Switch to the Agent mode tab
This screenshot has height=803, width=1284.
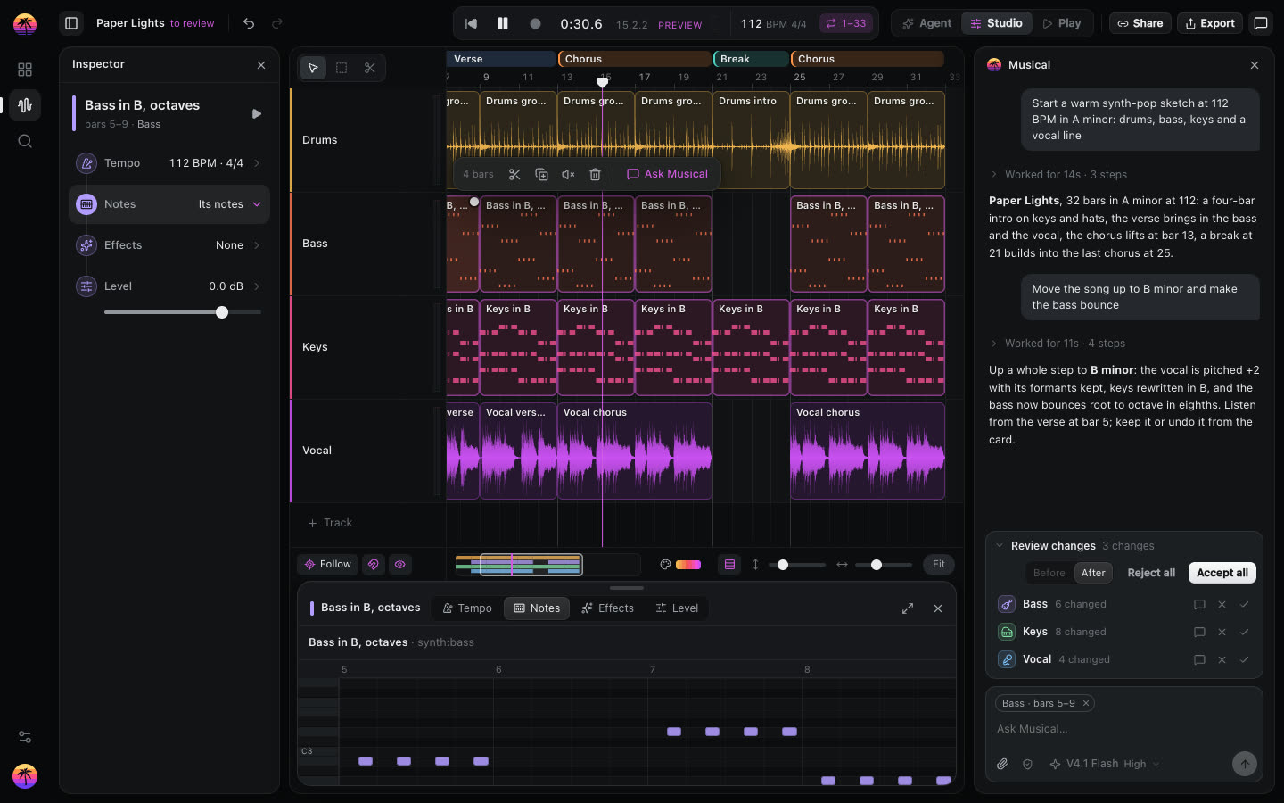click(926, 23)
